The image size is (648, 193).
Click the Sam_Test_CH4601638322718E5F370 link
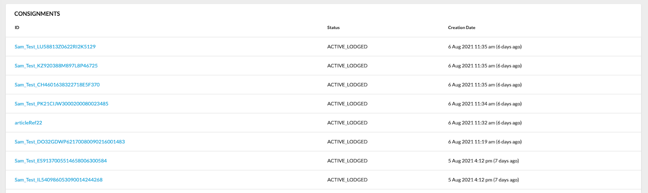tap(57, 85)
